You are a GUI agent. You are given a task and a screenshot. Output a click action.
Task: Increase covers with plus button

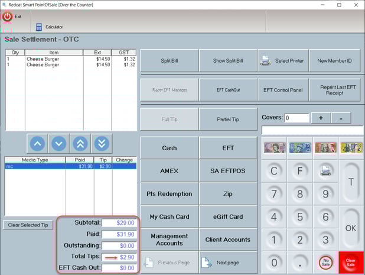321,118
